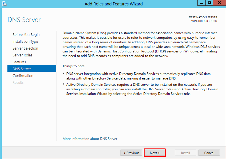Click the destination server name WIN-HRCJRR3DUBD
Viewport: 226px width, 159px height.
[x=204, y=21]
